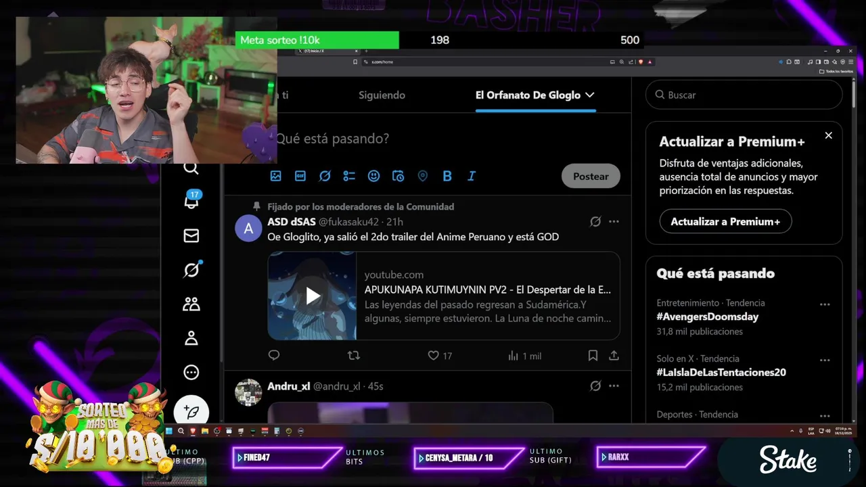Open the browser hamburger main menu
The width and height of the screenshot is (866, 487).
coord(851,62)
